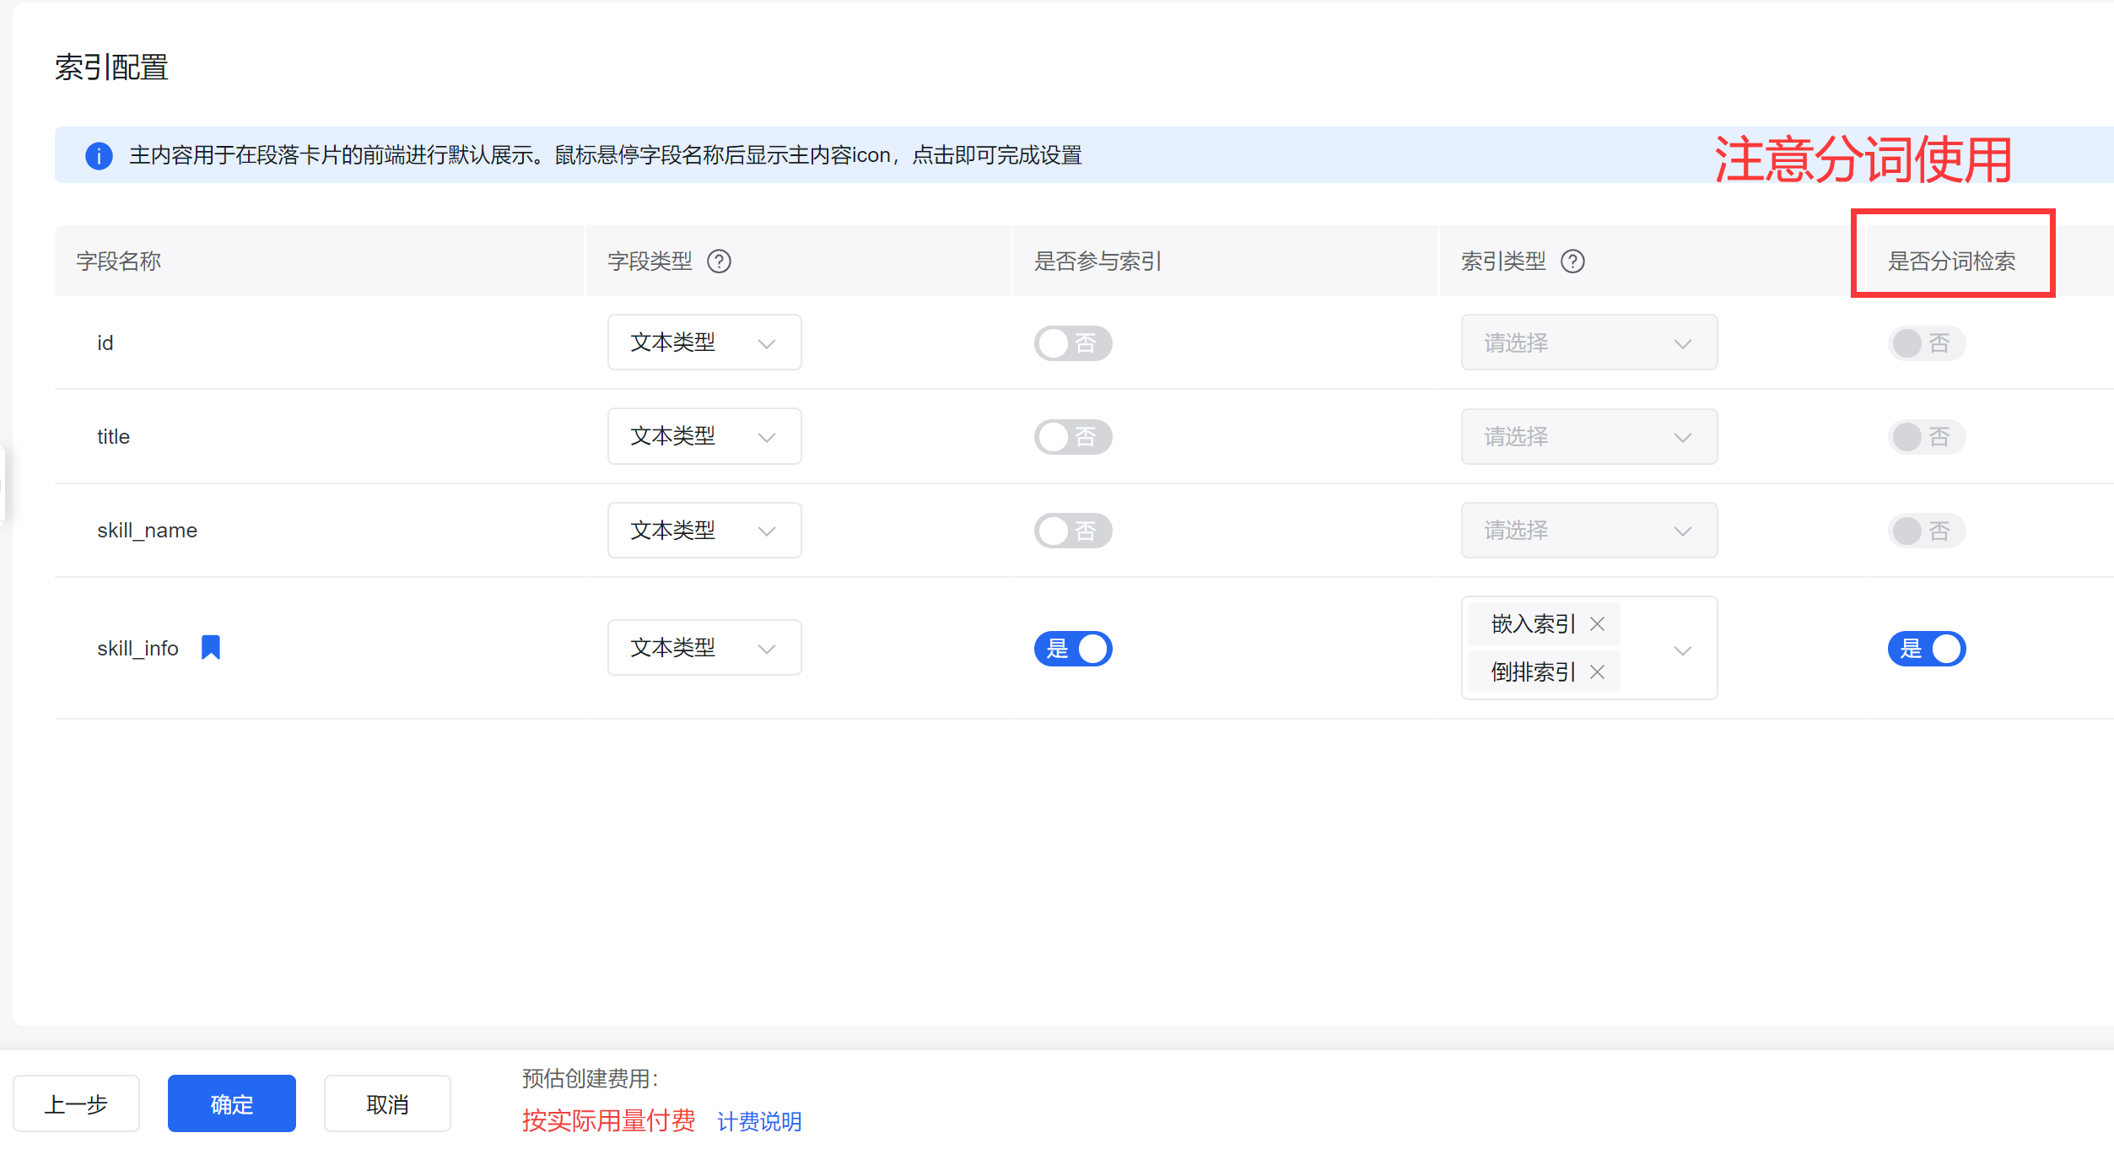Open field type dropdown for title

point(704,436)
